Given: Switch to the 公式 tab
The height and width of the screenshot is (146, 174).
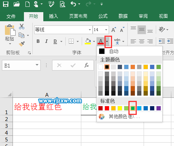Looking at the screenshot, I should pos(103,16).
